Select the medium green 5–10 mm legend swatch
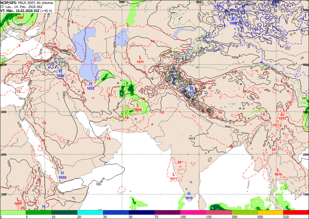This screenshot has height=219, width=309. pos(39,213)
